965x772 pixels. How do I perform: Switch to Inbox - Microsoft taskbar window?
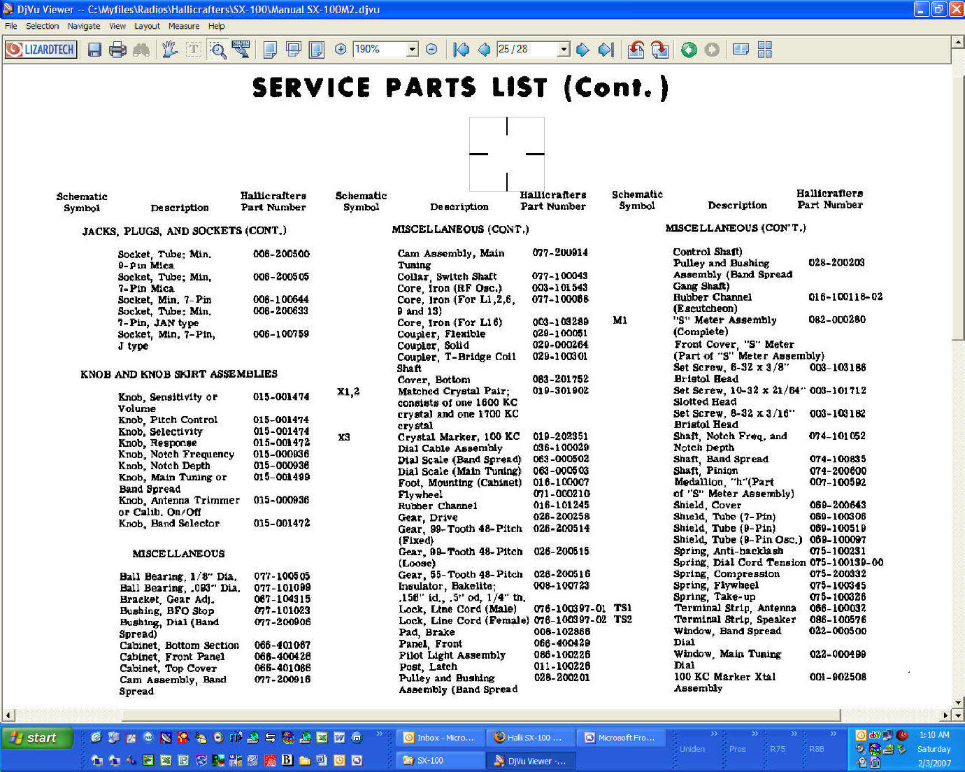439,738
